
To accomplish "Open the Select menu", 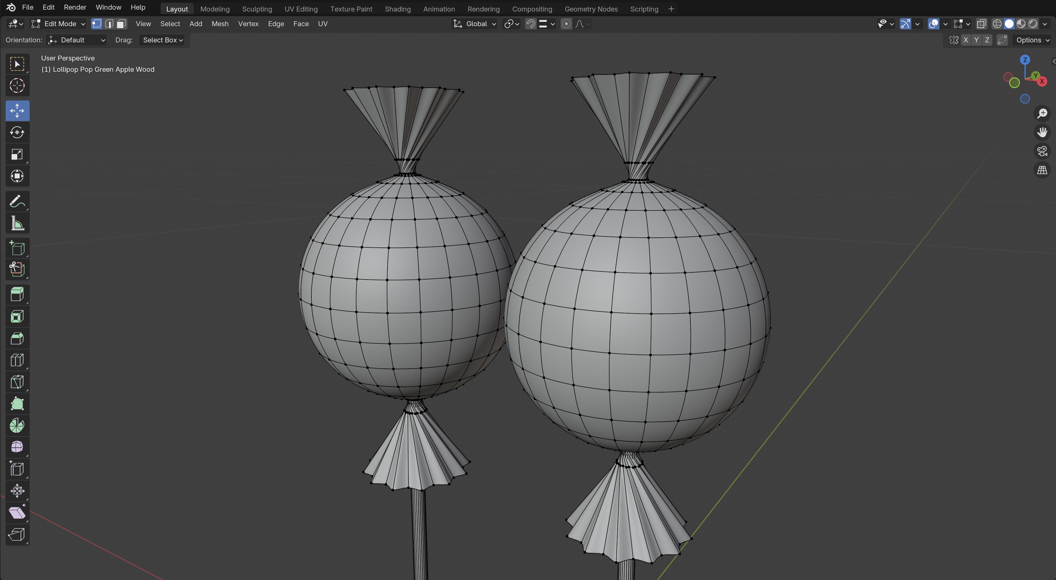I will (170, 24).
